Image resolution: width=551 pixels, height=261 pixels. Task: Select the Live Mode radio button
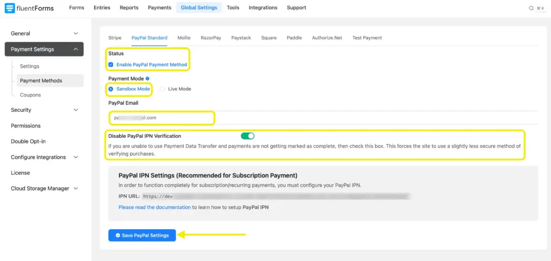click(163, 89)
